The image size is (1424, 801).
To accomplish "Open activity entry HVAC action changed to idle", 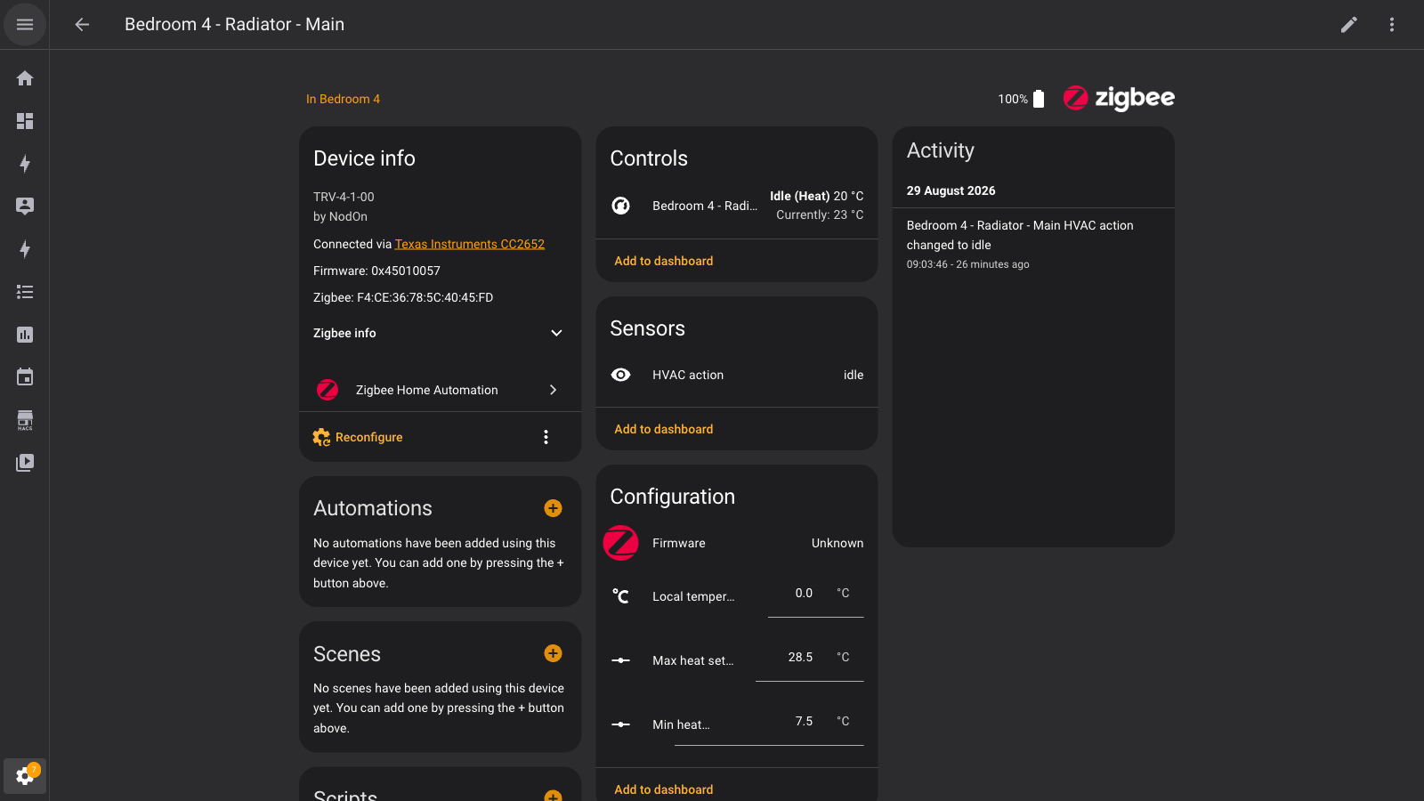I will click(1033, 244).
